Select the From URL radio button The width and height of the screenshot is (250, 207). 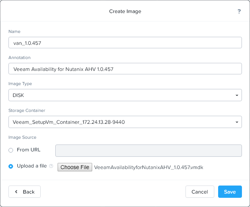point(11,150)
